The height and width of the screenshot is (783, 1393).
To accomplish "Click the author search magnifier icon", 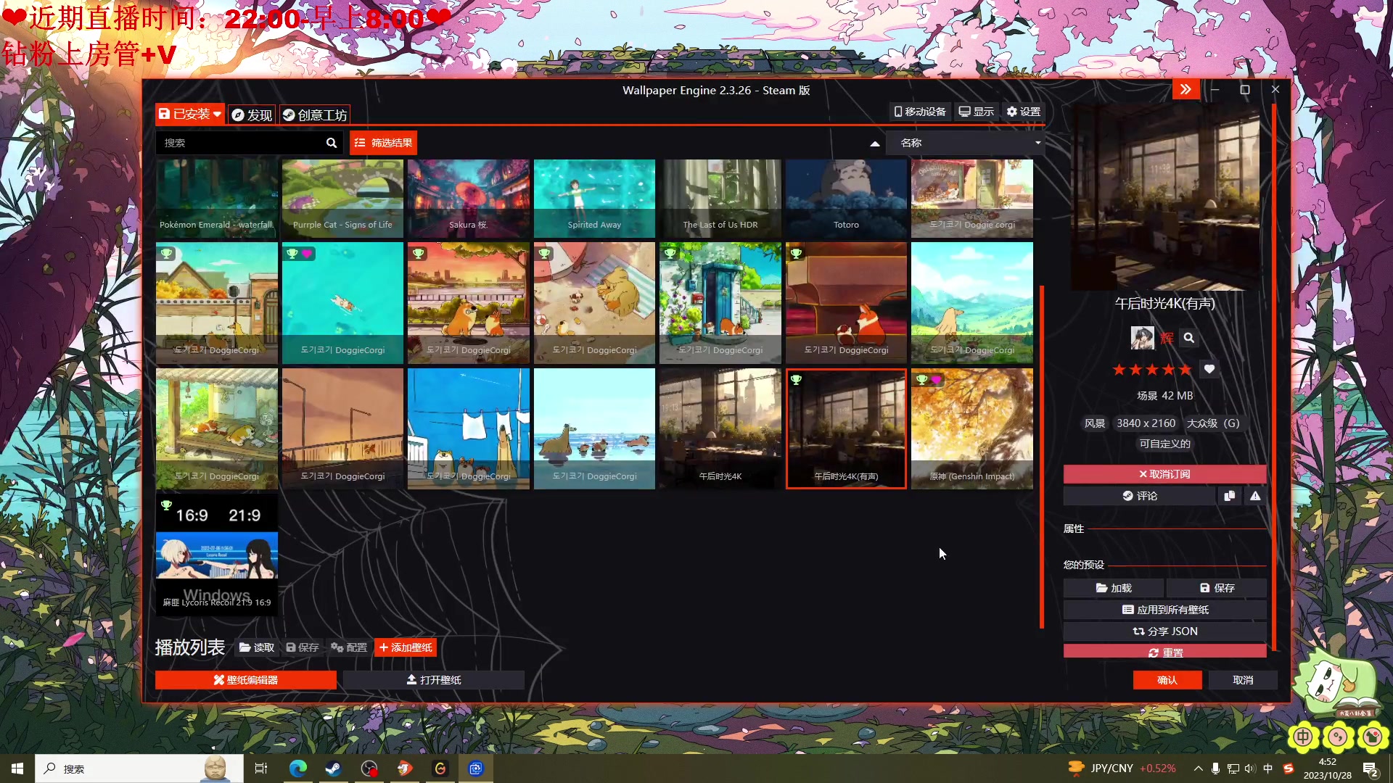I will pyautogui.click(x=1188, y=338).
